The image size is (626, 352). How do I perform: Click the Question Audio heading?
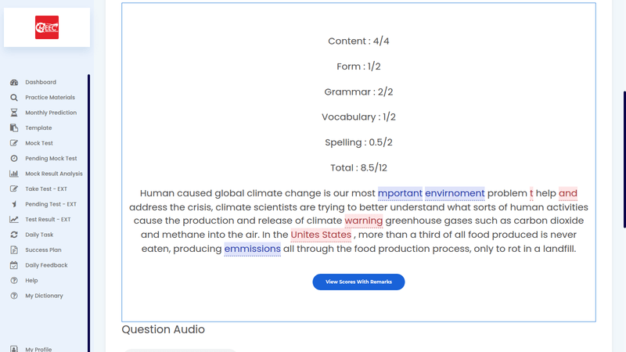[164, 329]
